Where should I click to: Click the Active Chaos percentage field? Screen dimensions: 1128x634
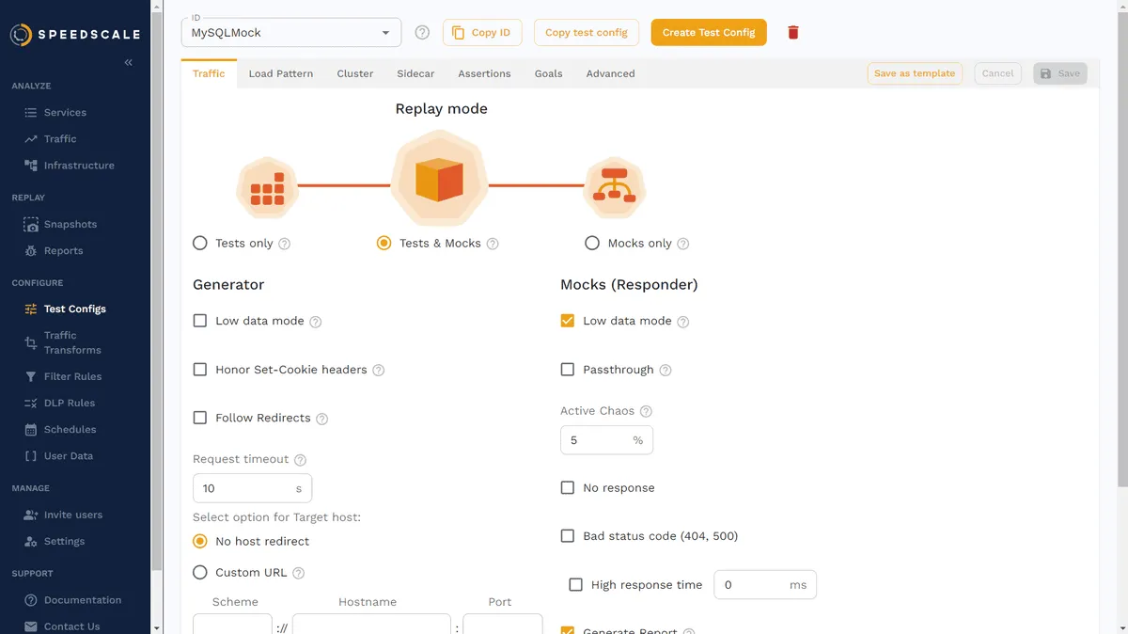click(x=596, y=440)
